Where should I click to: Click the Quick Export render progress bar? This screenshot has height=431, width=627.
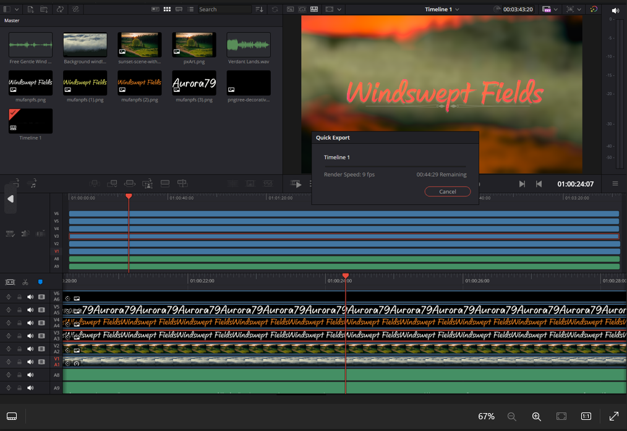(395, 166)
